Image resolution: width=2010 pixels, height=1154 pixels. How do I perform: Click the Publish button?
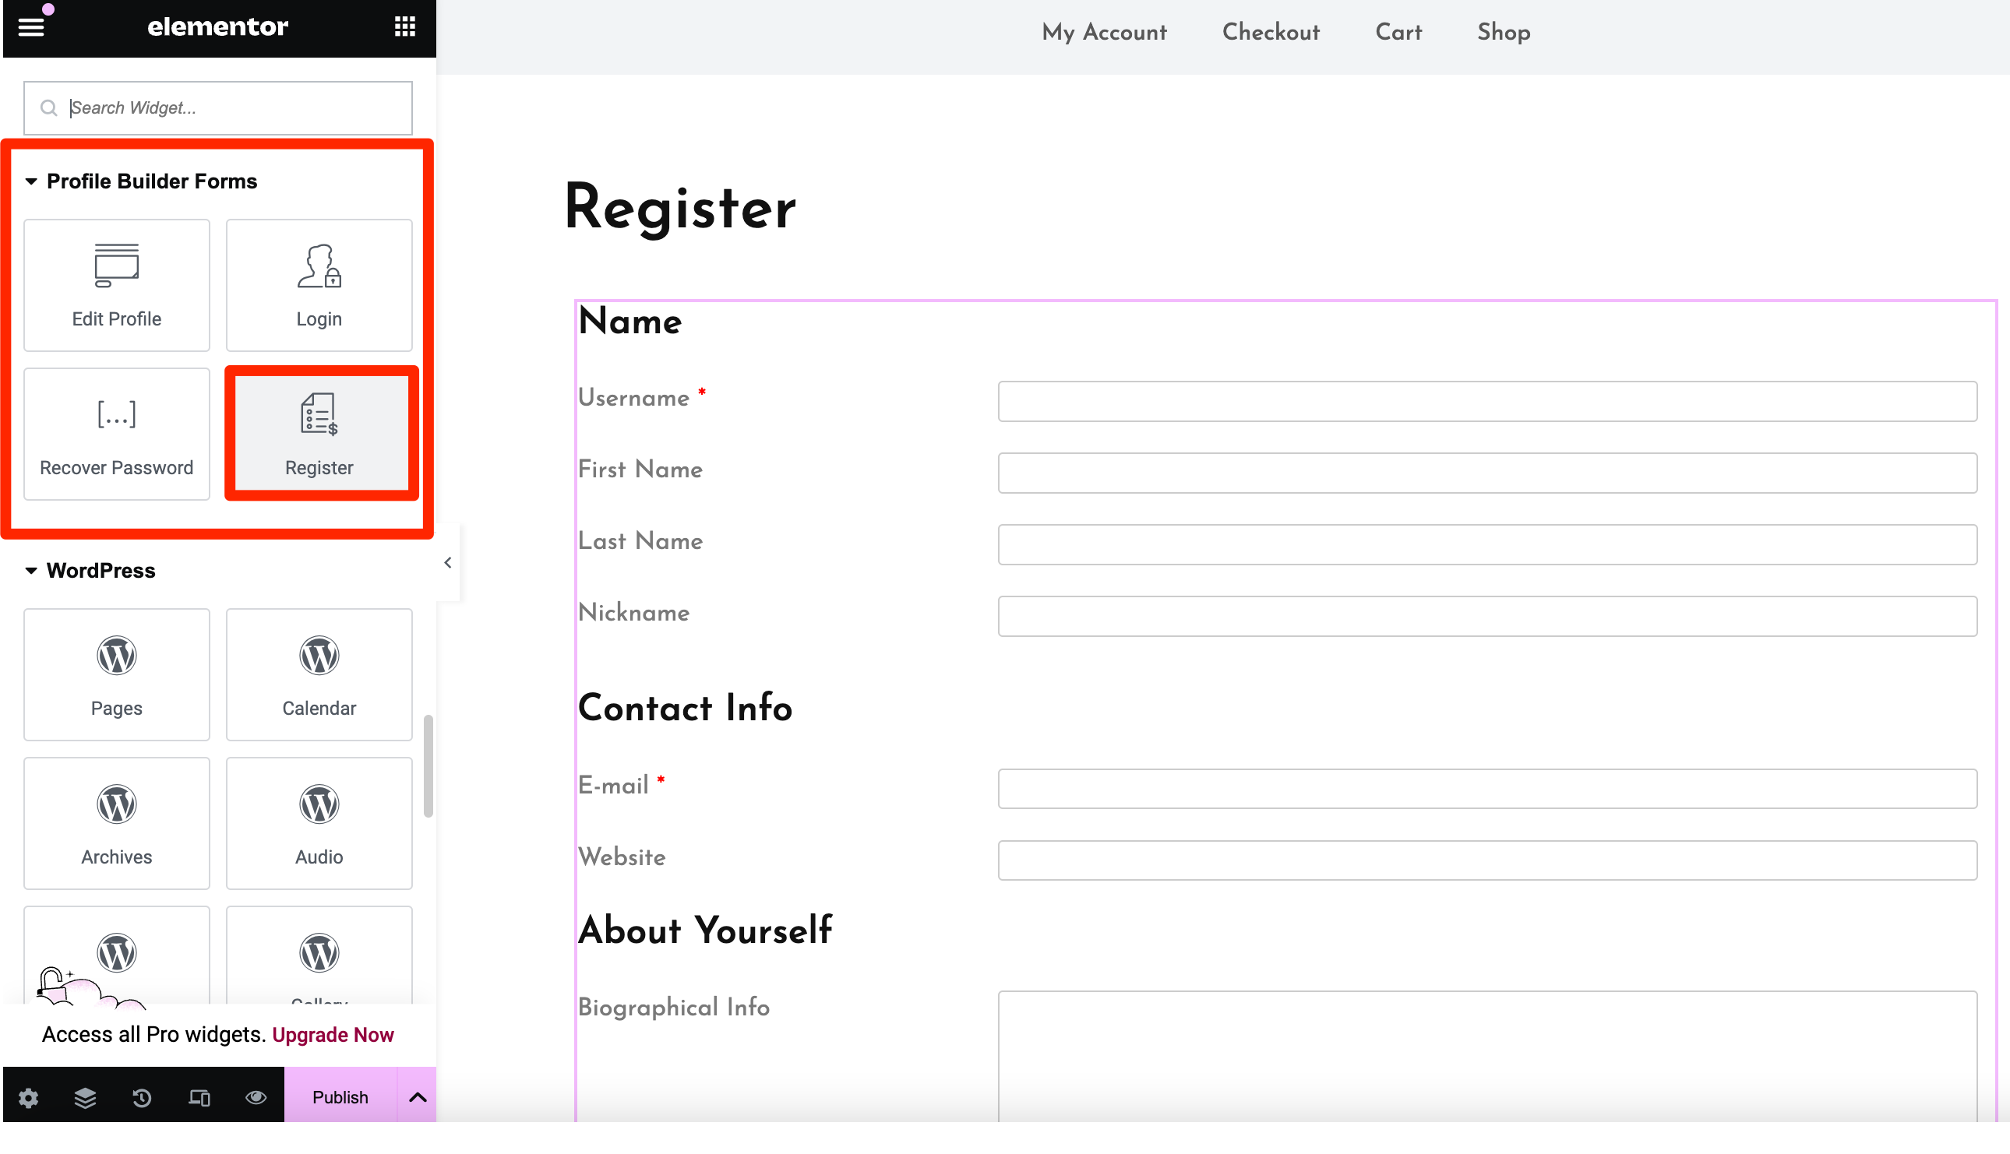point(340,1097)
